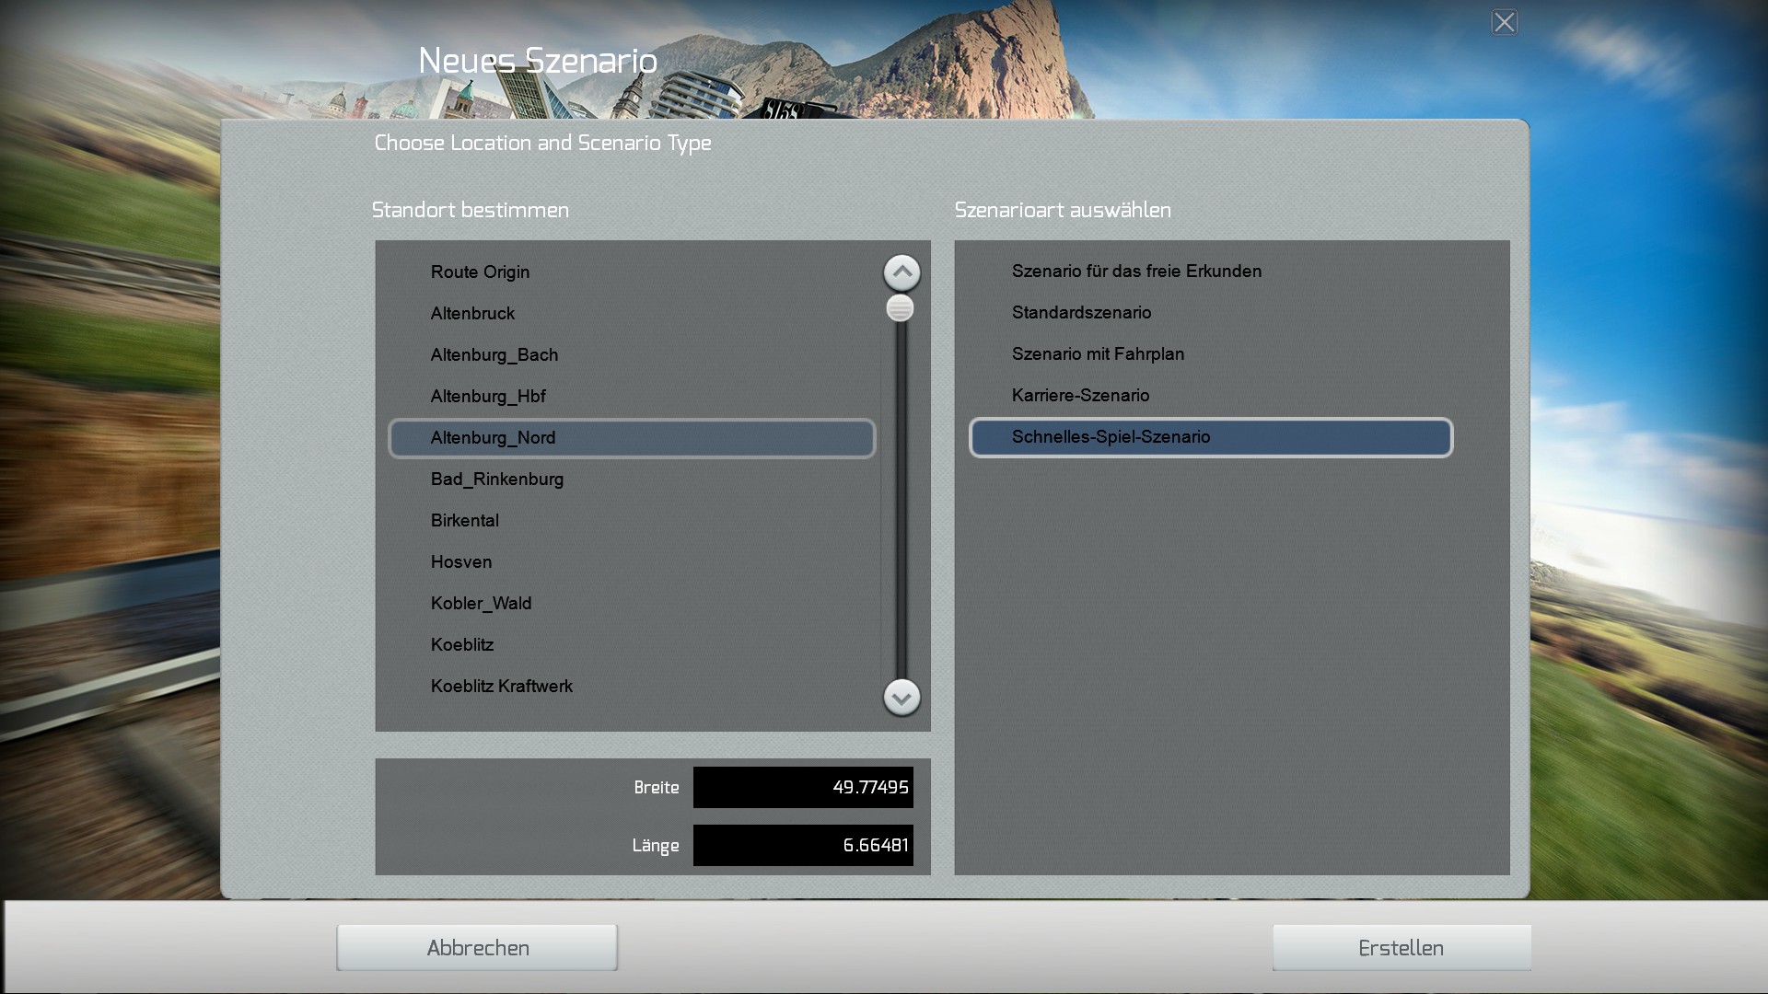
Task: Select Route Origin location
Action: click(x=480, y=272)
